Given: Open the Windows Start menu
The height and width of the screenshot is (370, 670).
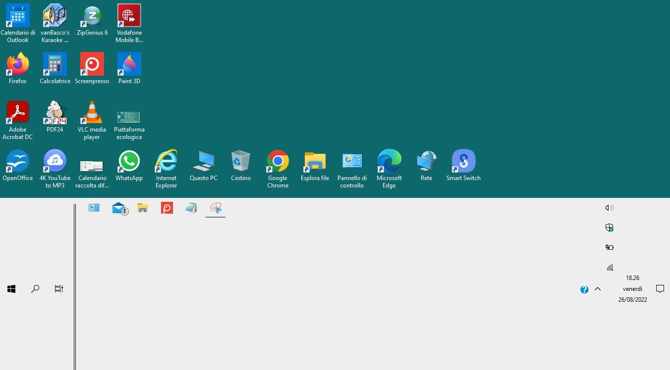Looking at the screenshot, I should pos(11,289).
